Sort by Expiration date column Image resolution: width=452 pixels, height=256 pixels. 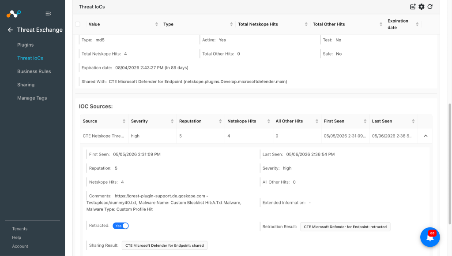coord(417,24)
